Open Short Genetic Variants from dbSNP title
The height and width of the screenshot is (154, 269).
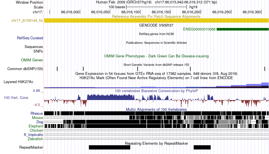pos(156,65)
